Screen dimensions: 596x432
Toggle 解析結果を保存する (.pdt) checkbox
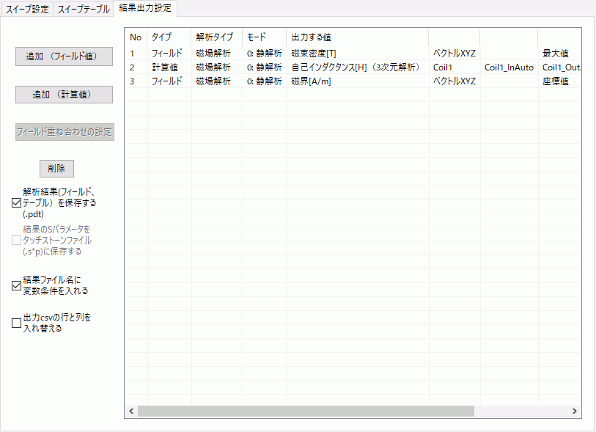17,203
